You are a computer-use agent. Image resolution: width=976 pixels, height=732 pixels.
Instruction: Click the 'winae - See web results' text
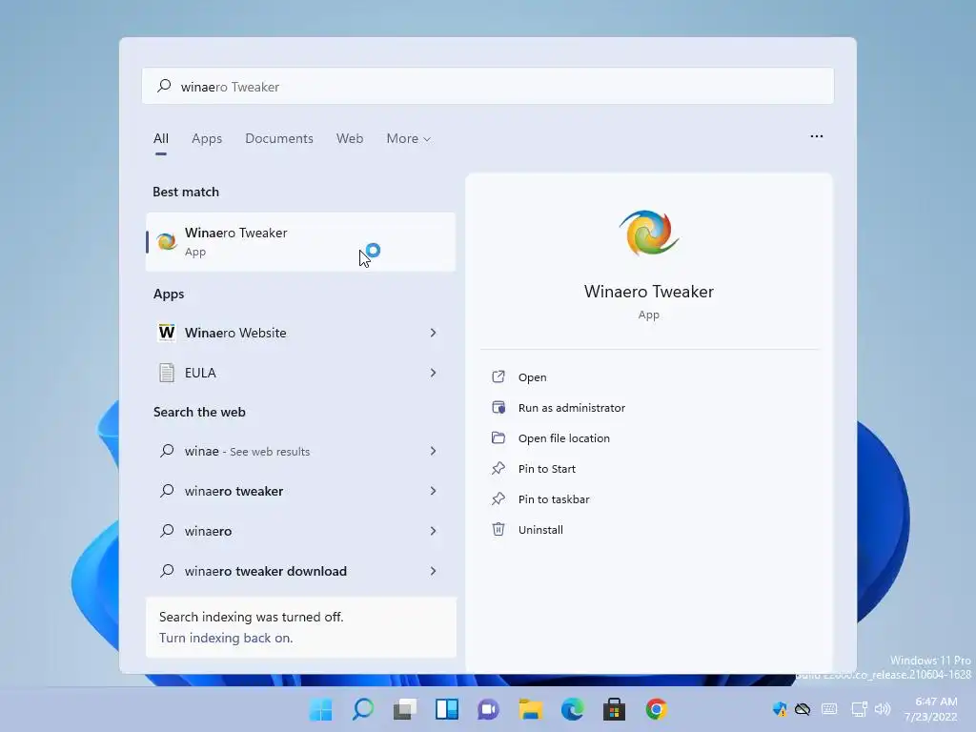click(247, 451)
